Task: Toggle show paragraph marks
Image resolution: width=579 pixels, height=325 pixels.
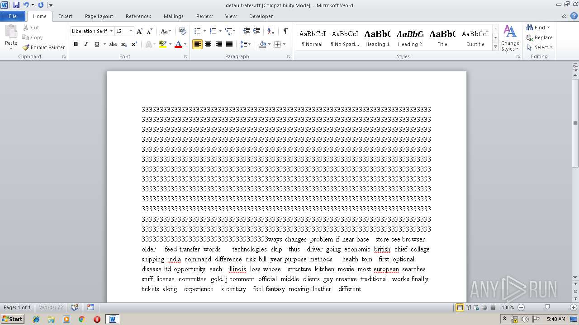Action: click(286, 31)
